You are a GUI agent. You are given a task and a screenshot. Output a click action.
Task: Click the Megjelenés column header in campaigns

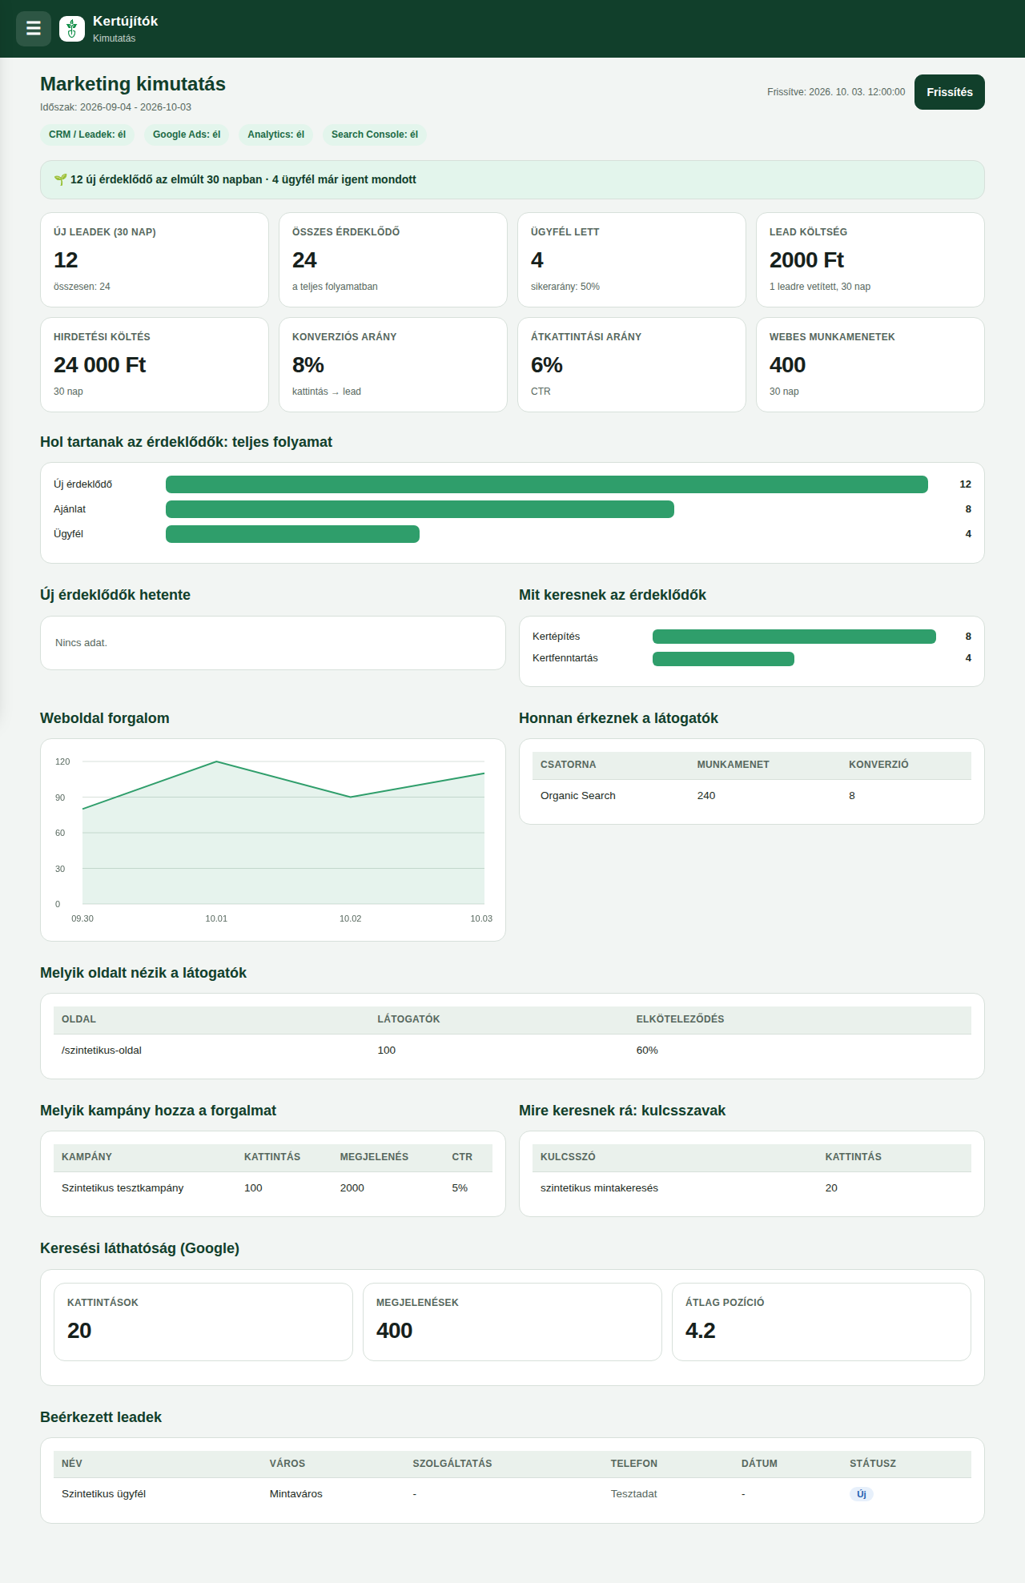point(374,1157)
